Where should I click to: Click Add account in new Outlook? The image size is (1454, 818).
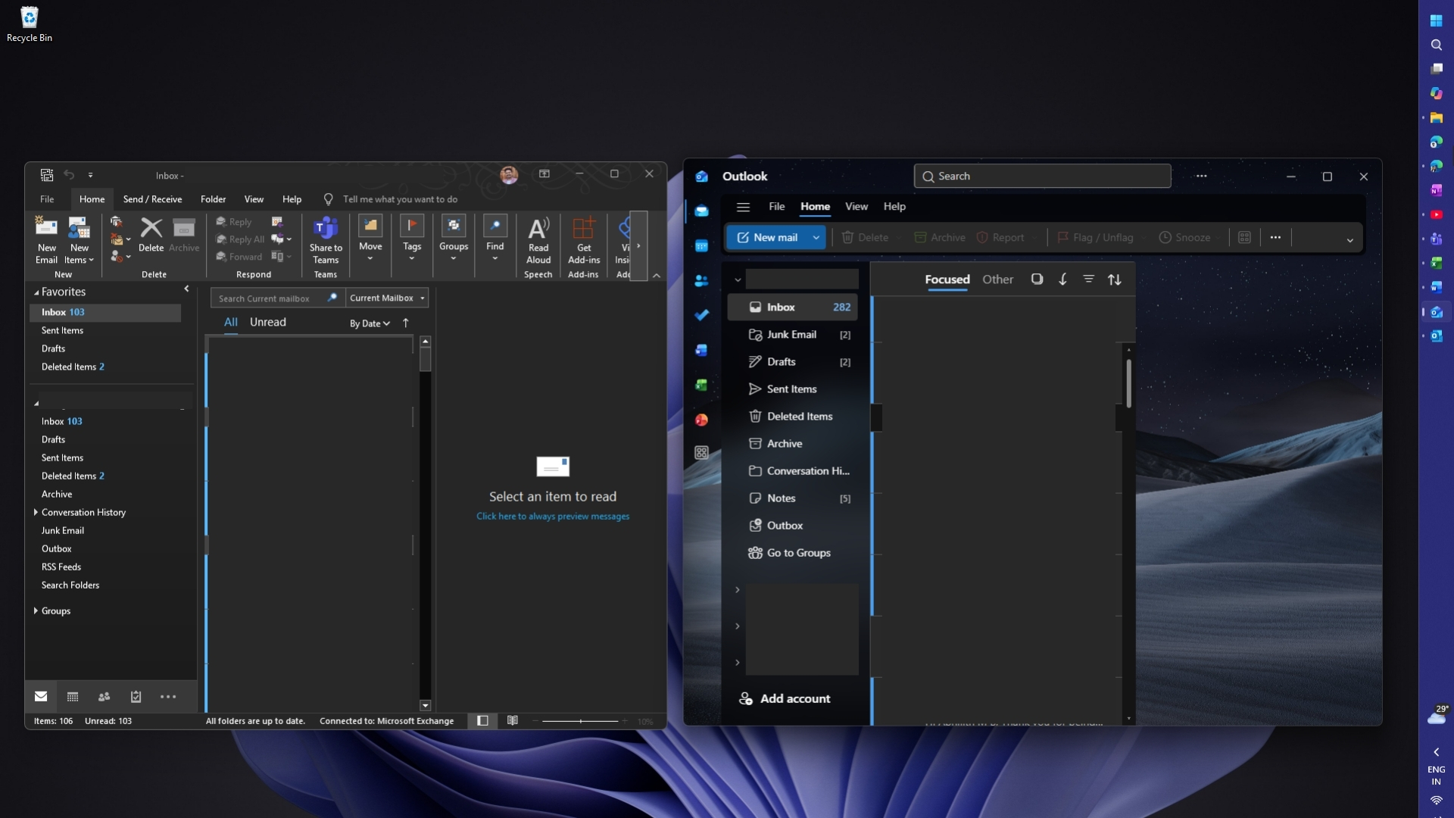pos(785,699)
